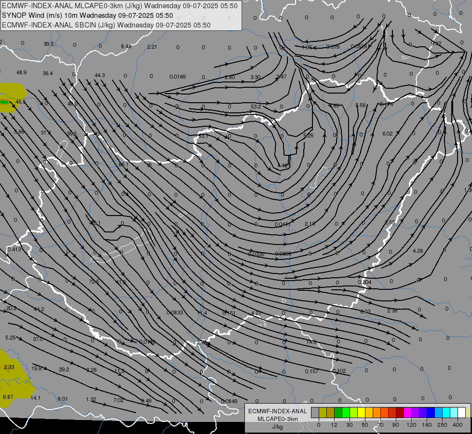The width and height of the screenshot is (472, 434).
Task: Click the 53.2 value on the map
Action: pos(256,107)
